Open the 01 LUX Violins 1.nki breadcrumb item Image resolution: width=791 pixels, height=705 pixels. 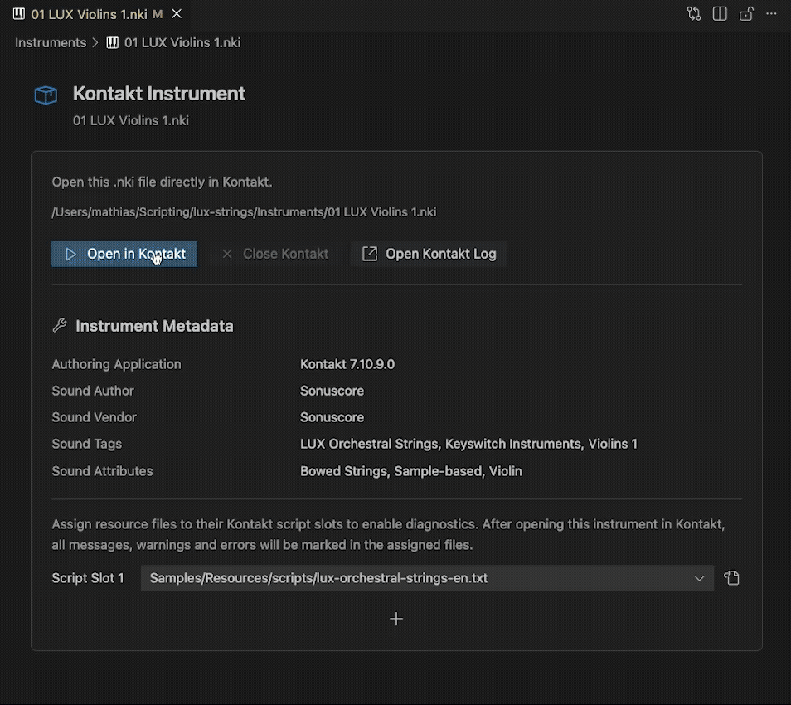182,42
